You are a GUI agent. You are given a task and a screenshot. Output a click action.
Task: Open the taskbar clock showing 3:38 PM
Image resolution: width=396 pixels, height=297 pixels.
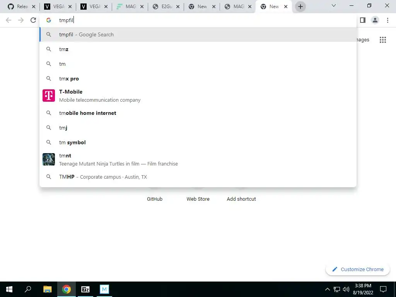[x=363, y=289]
